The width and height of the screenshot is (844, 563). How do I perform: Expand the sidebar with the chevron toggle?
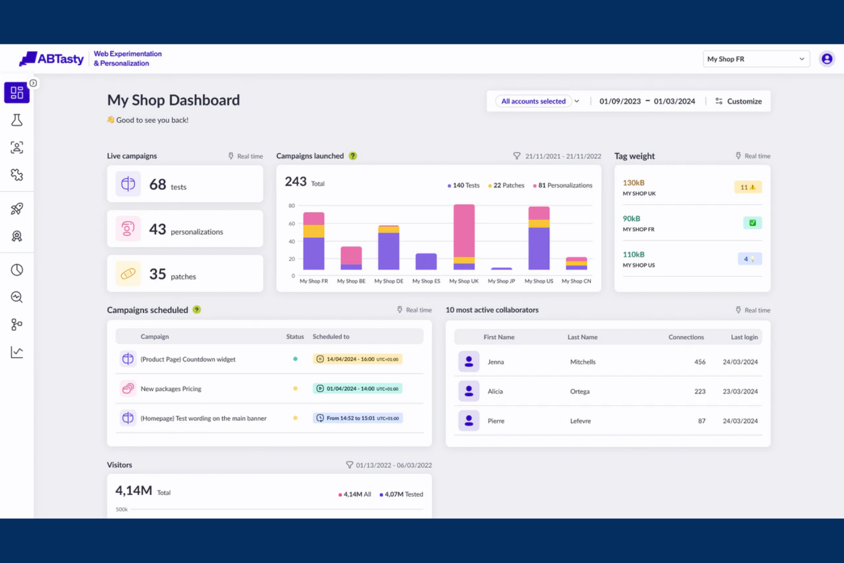(33, 83)
